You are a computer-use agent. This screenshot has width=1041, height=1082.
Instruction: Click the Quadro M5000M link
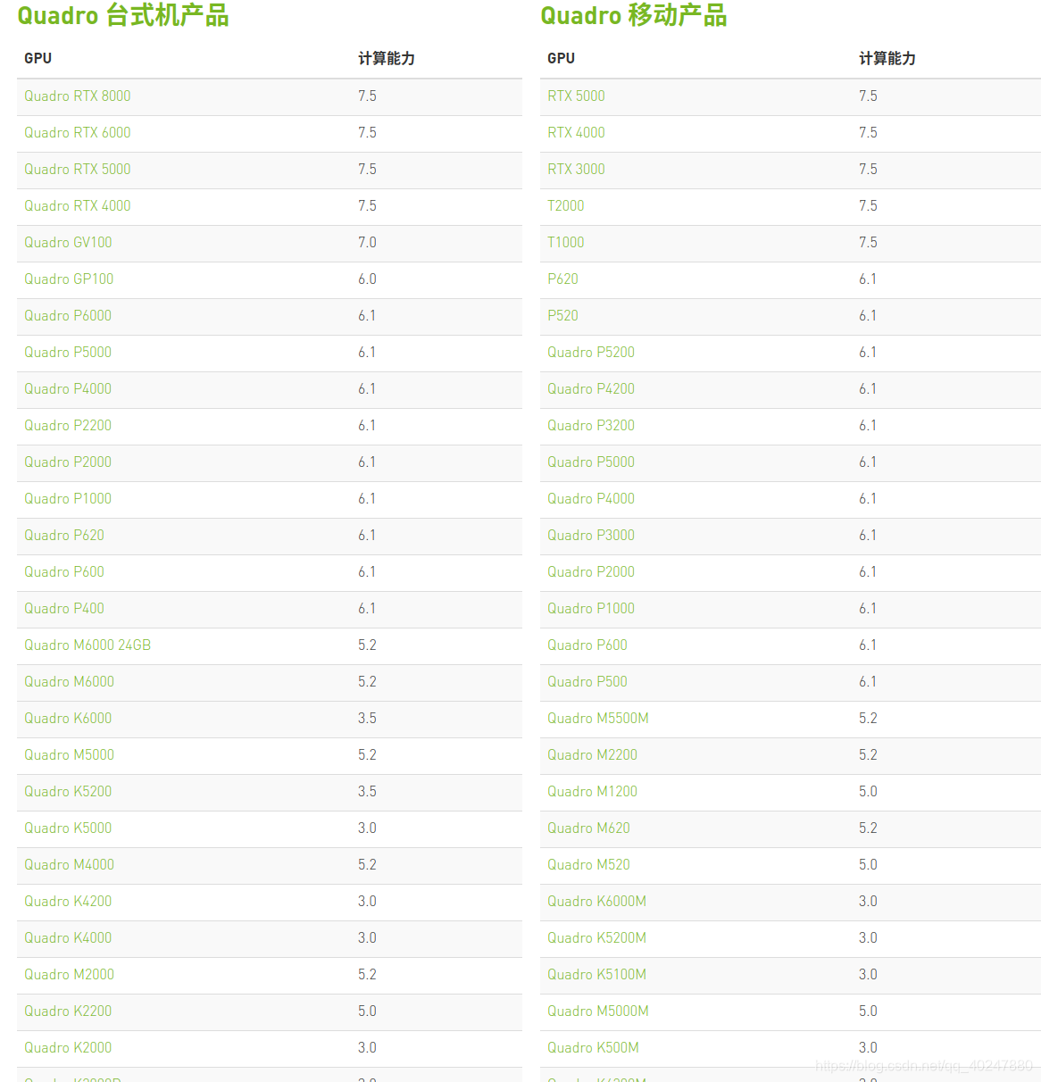coord(598,1011)
